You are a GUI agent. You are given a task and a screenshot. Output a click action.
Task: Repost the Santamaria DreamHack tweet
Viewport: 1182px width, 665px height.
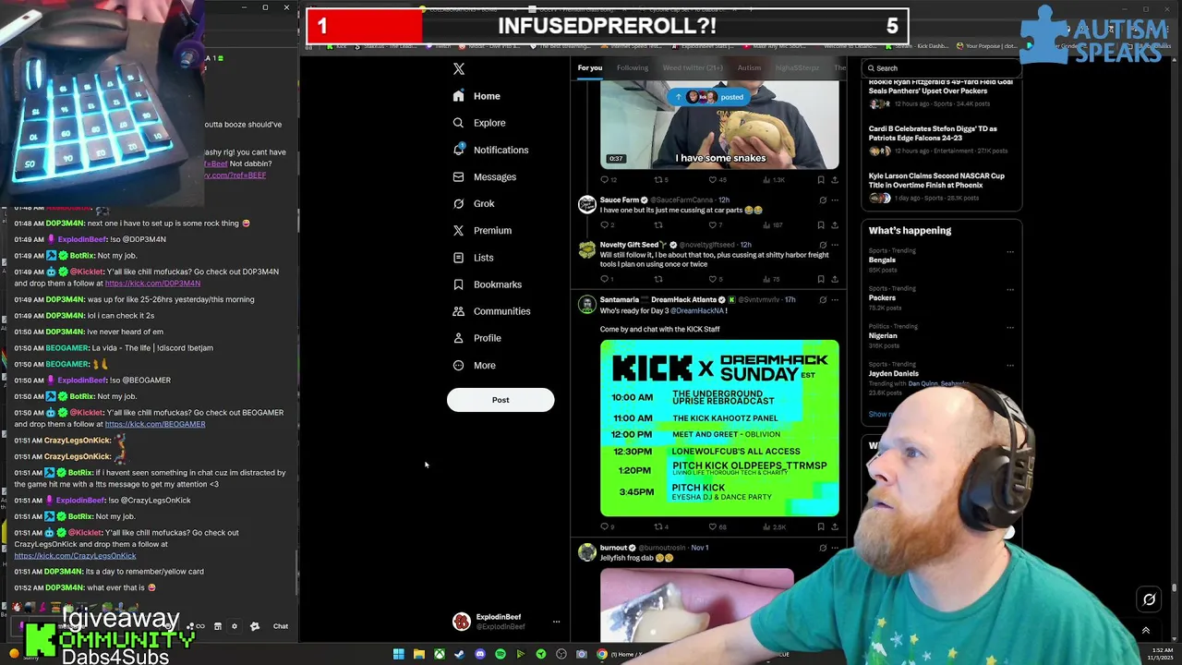click(660, 527)
